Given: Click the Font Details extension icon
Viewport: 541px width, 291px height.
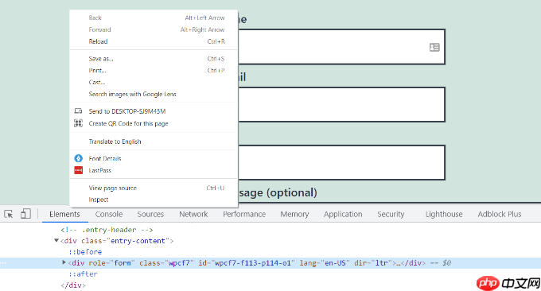Looking at the screenshot, I should pos(78,158).
